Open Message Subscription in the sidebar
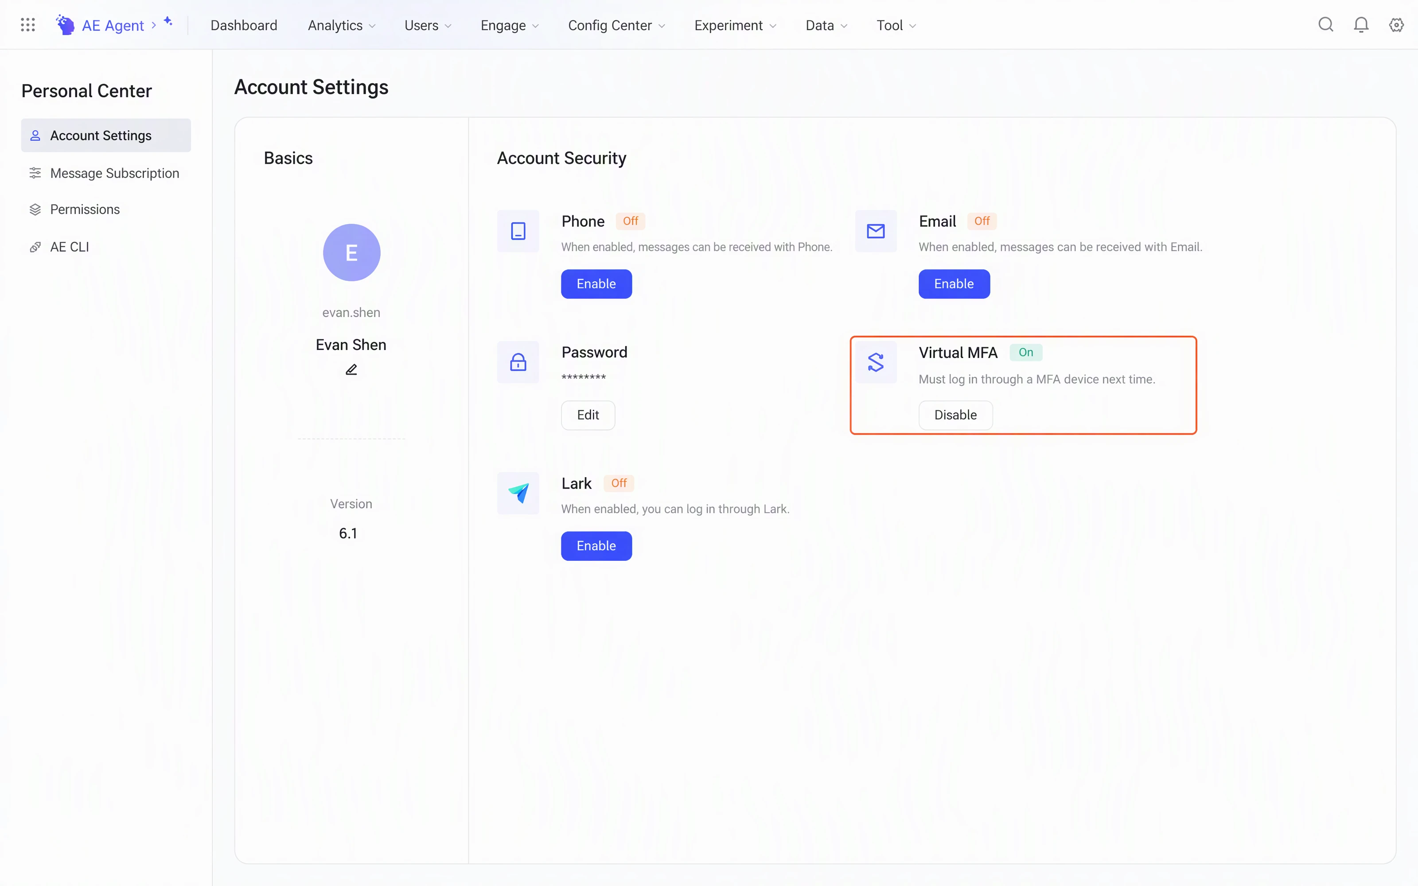The image size is (1418, 886). point(106,173)
